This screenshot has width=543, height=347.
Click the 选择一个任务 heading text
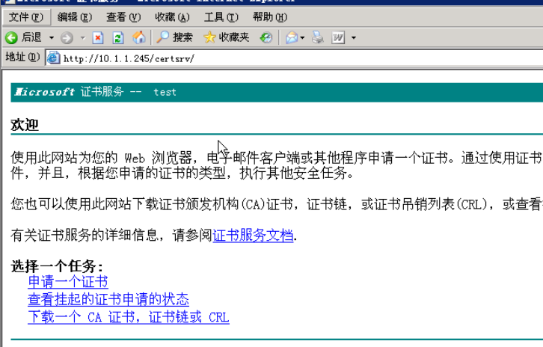point(57,266)
